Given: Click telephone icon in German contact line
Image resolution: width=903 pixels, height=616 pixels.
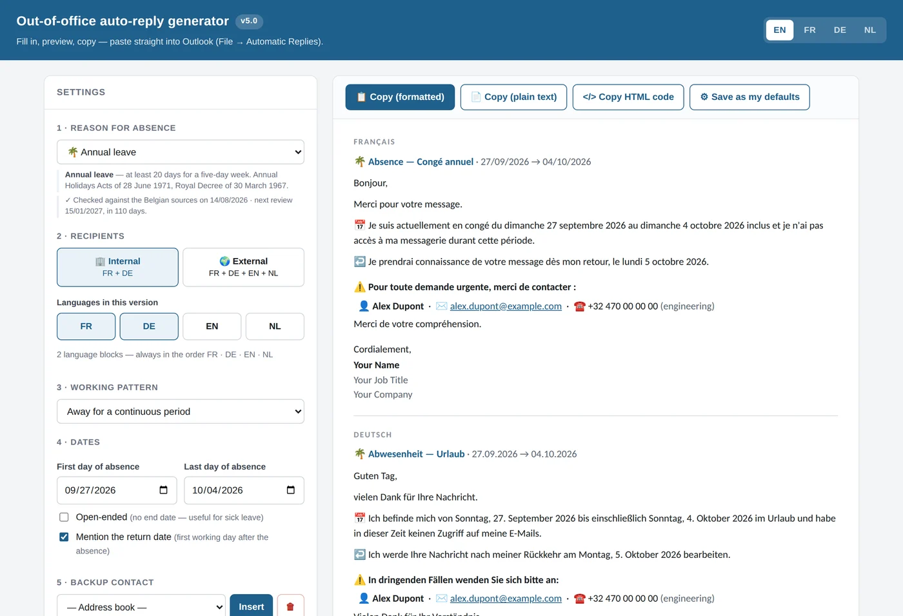Looking at the screenshot, I should (580, 598).
